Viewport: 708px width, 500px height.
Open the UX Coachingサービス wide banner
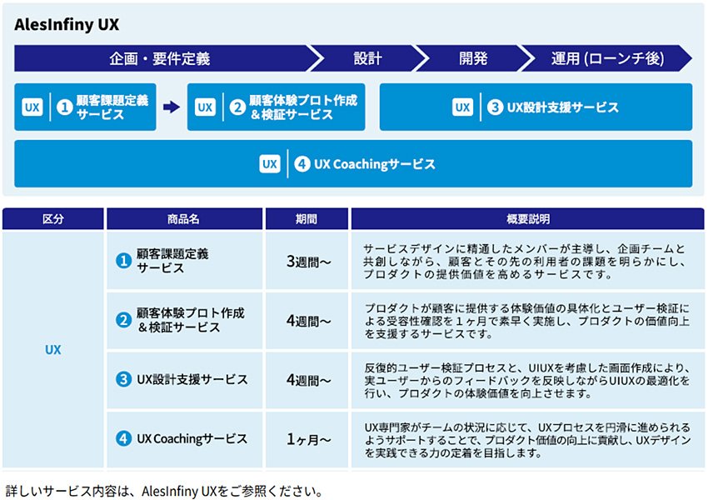353,164
